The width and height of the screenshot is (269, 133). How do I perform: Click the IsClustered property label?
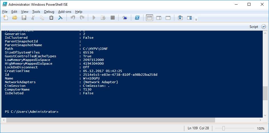[x=16, y=38]
